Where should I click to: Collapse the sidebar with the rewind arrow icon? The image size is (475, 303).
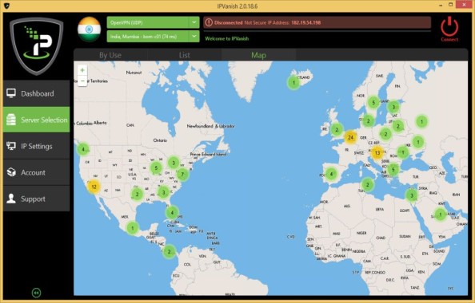36,293
